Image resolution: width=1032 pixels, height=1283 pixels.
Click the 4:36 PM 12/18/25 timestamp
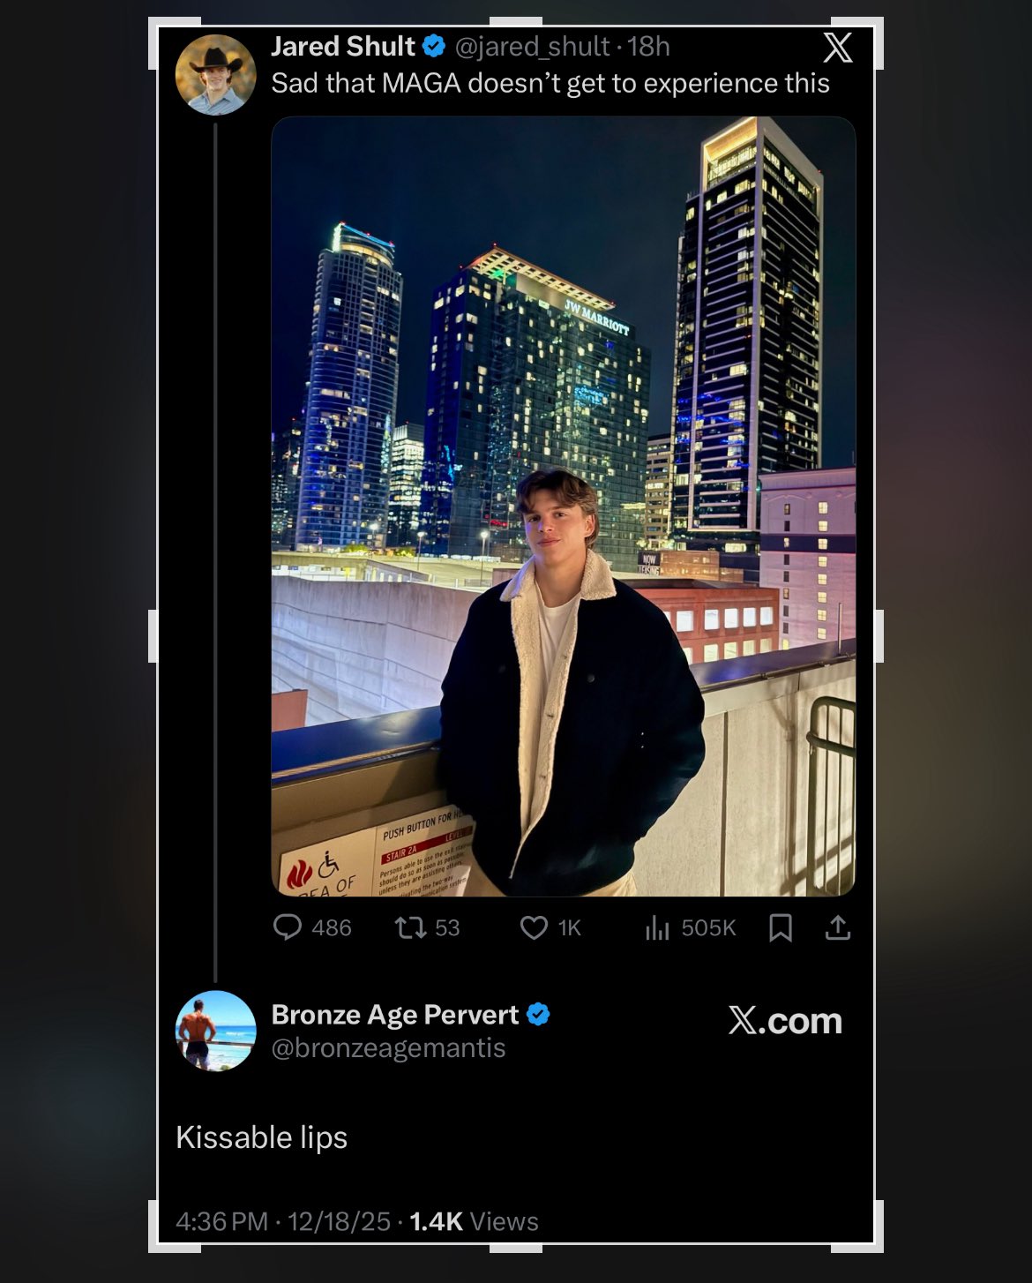tap(283, 1221)
